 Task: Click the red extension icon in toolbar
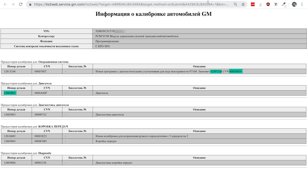pyautogui.click(x=253, y=4)
